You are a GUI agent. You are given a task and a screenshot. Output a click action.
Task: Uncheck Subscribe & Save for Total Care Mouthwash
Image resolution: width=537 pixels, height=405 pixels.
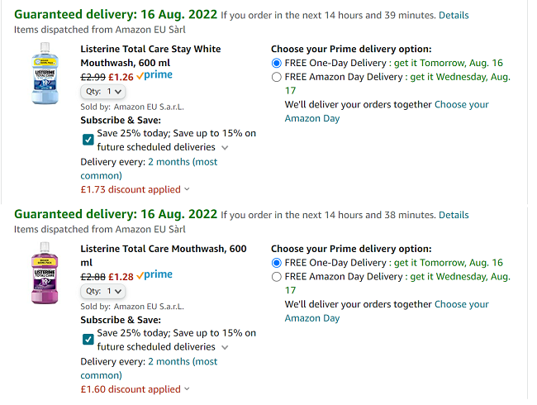click(x=88, y=340)
